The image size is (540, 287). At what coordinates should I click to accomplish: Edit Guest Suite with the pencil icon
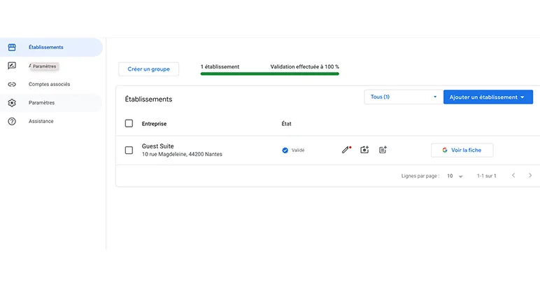pyautogui.click(x=346, y=150)
